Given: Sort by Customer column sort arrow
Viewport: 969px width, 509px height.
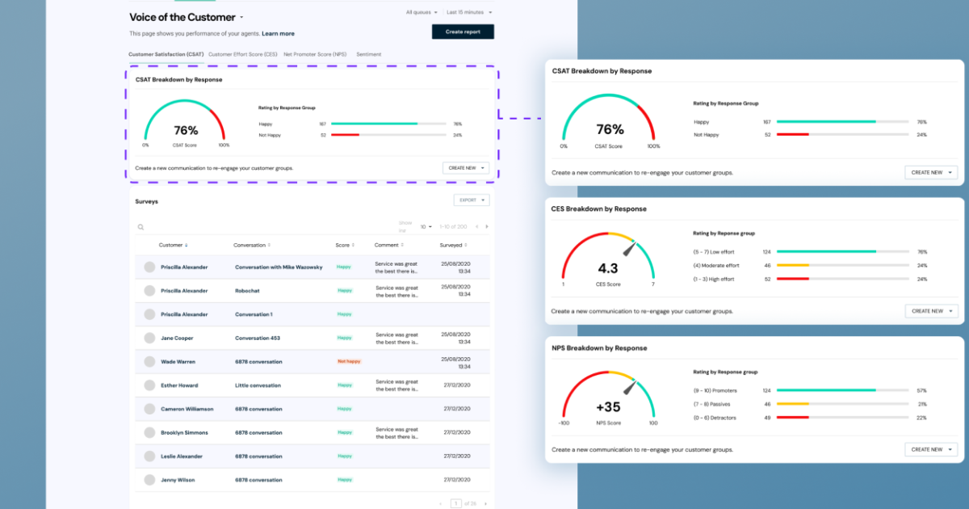Looking at the screenshot, I should [x=187, y=245].
